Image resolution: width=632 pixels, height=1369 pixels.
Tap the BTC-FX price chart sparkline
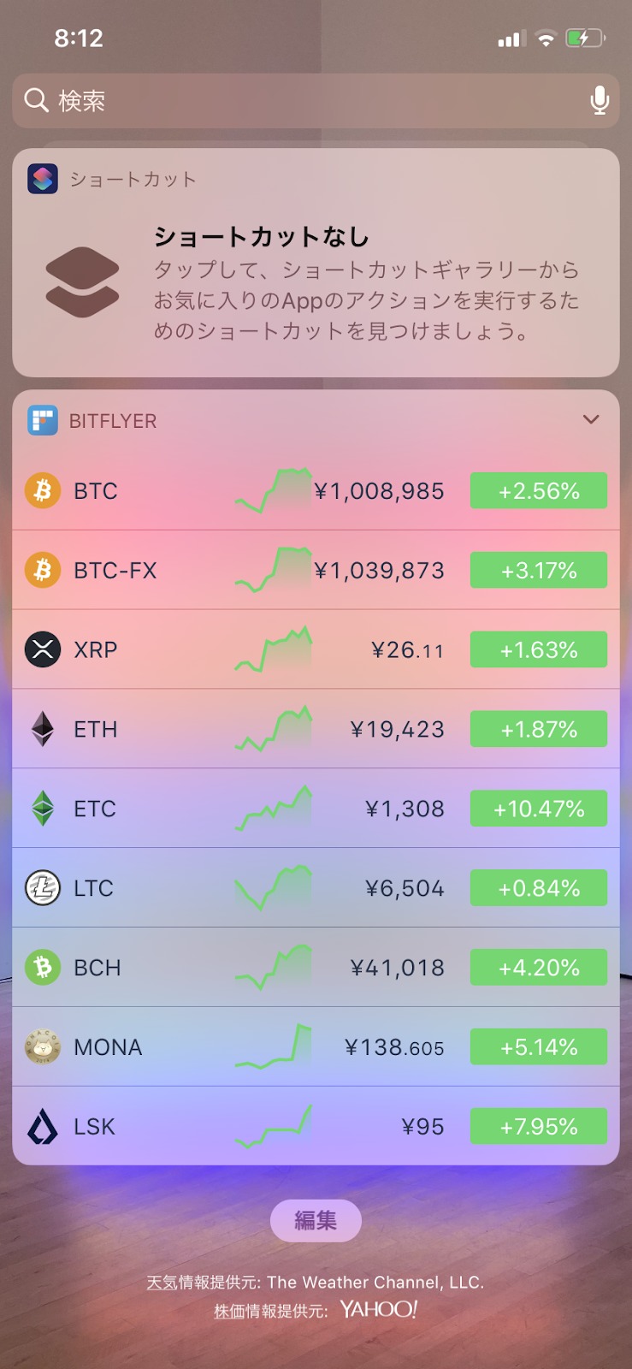[274, 570]
